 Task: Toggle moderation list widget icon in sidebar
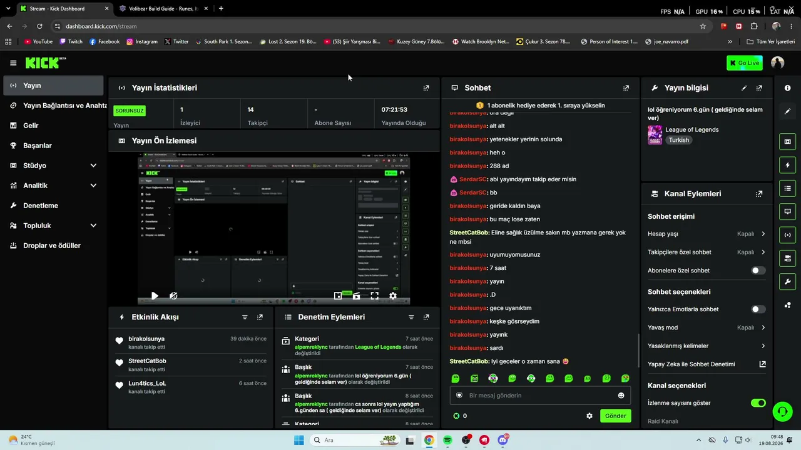tap(787, 188)
